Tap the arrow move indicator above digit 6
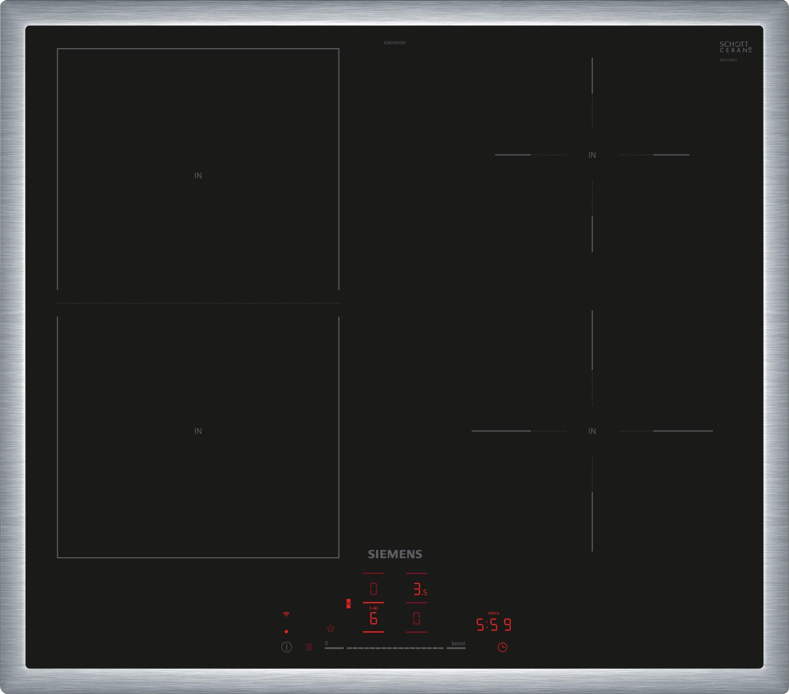This screenshot has width=789, height=694. coord(373,608)
